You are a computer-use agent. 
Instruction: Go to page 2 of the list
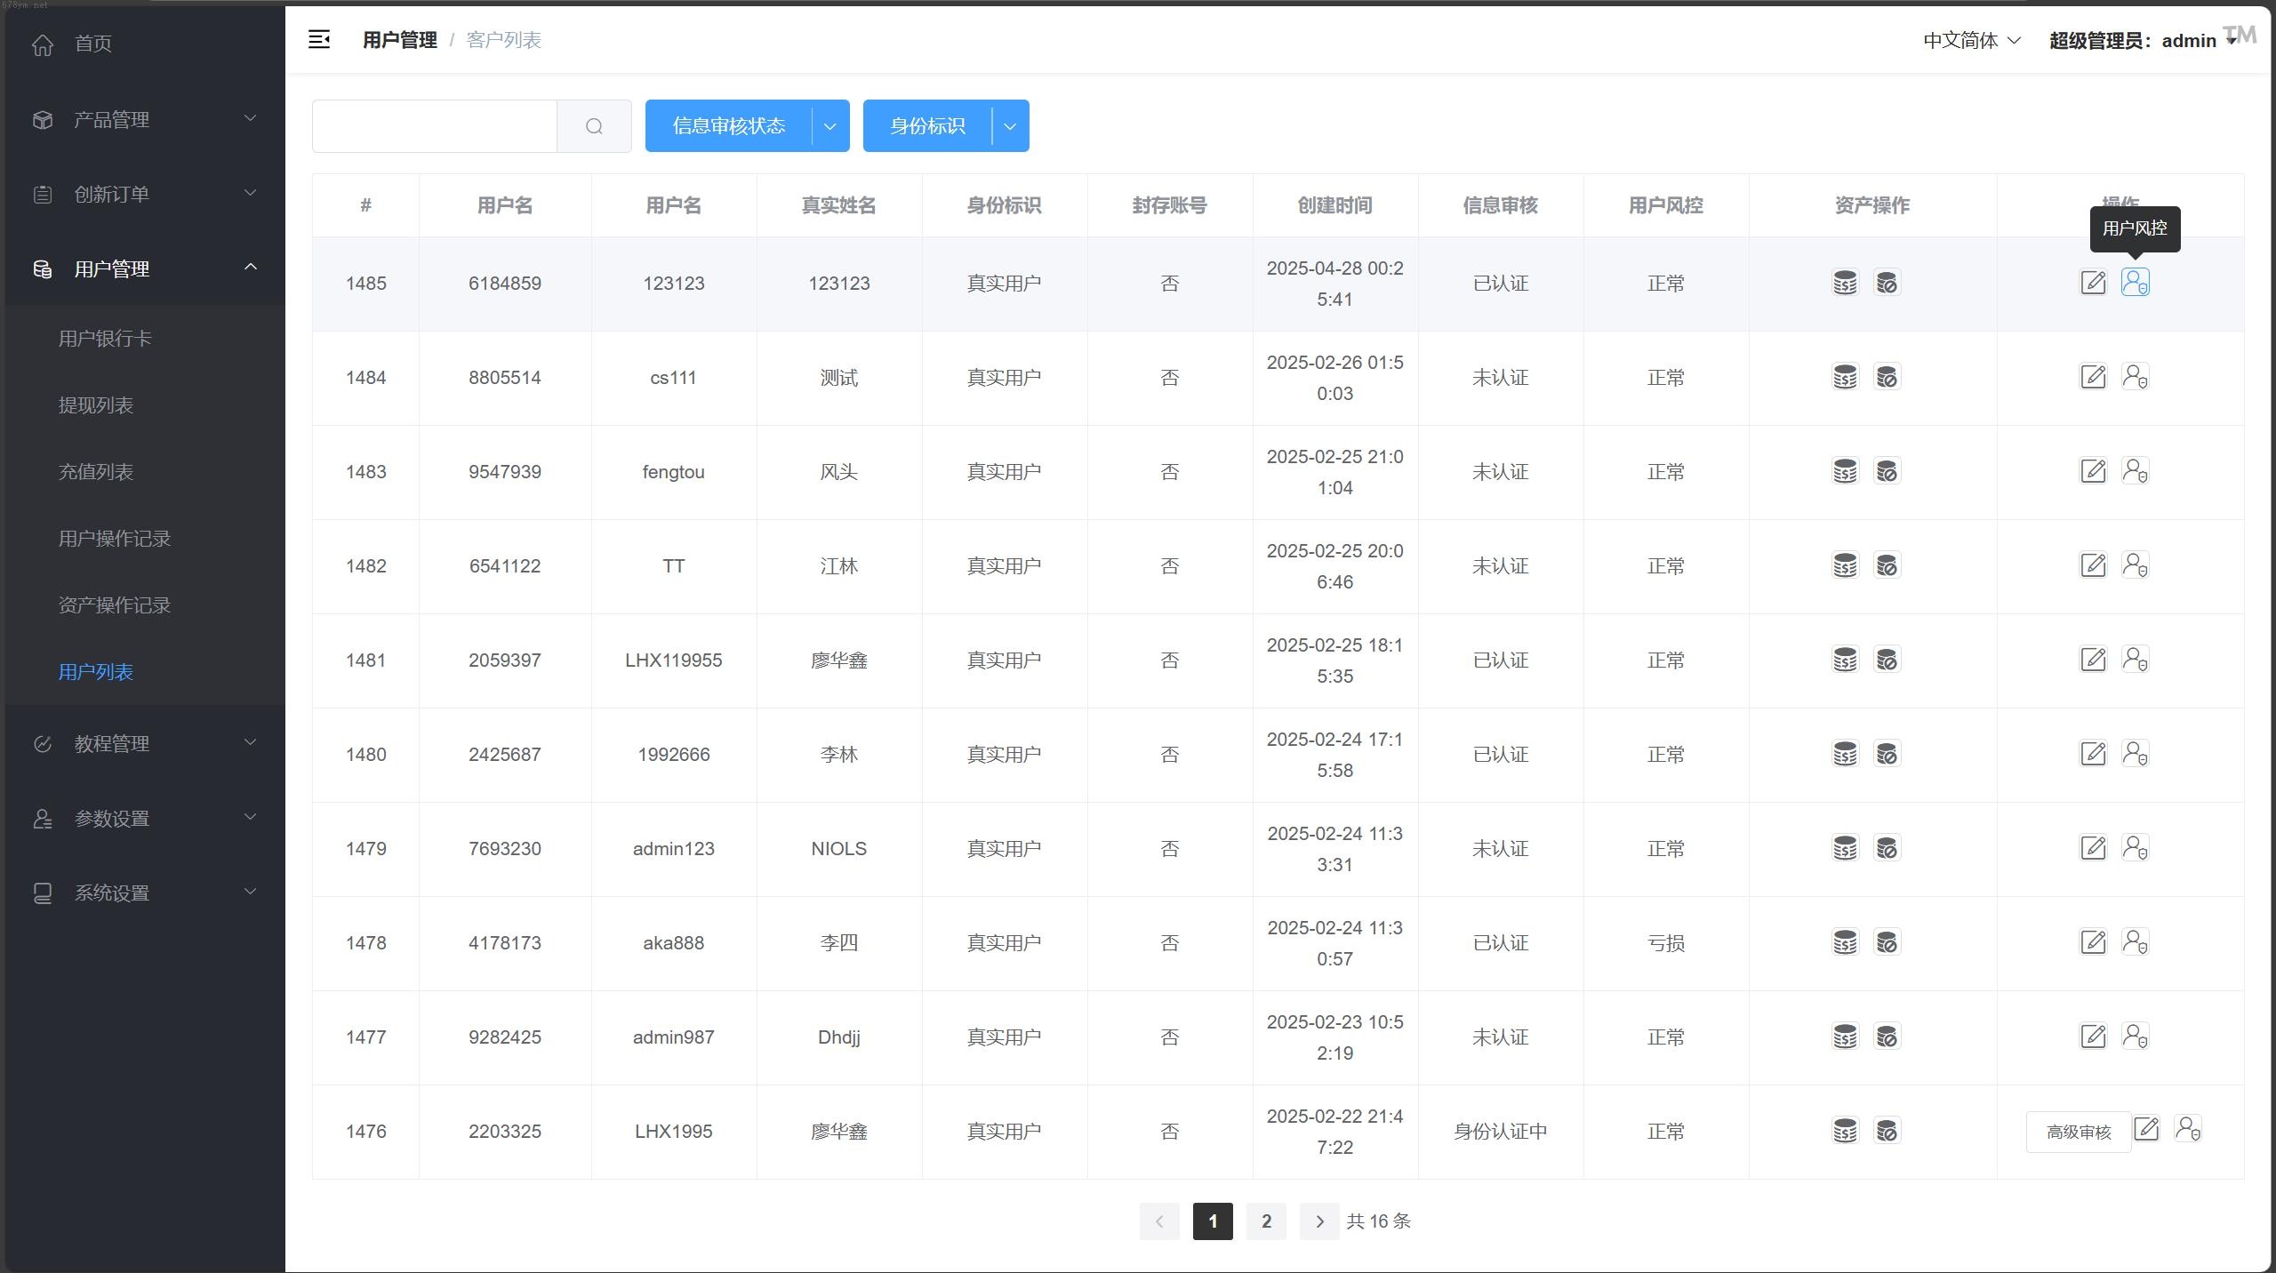(x=1266, y=1221)
